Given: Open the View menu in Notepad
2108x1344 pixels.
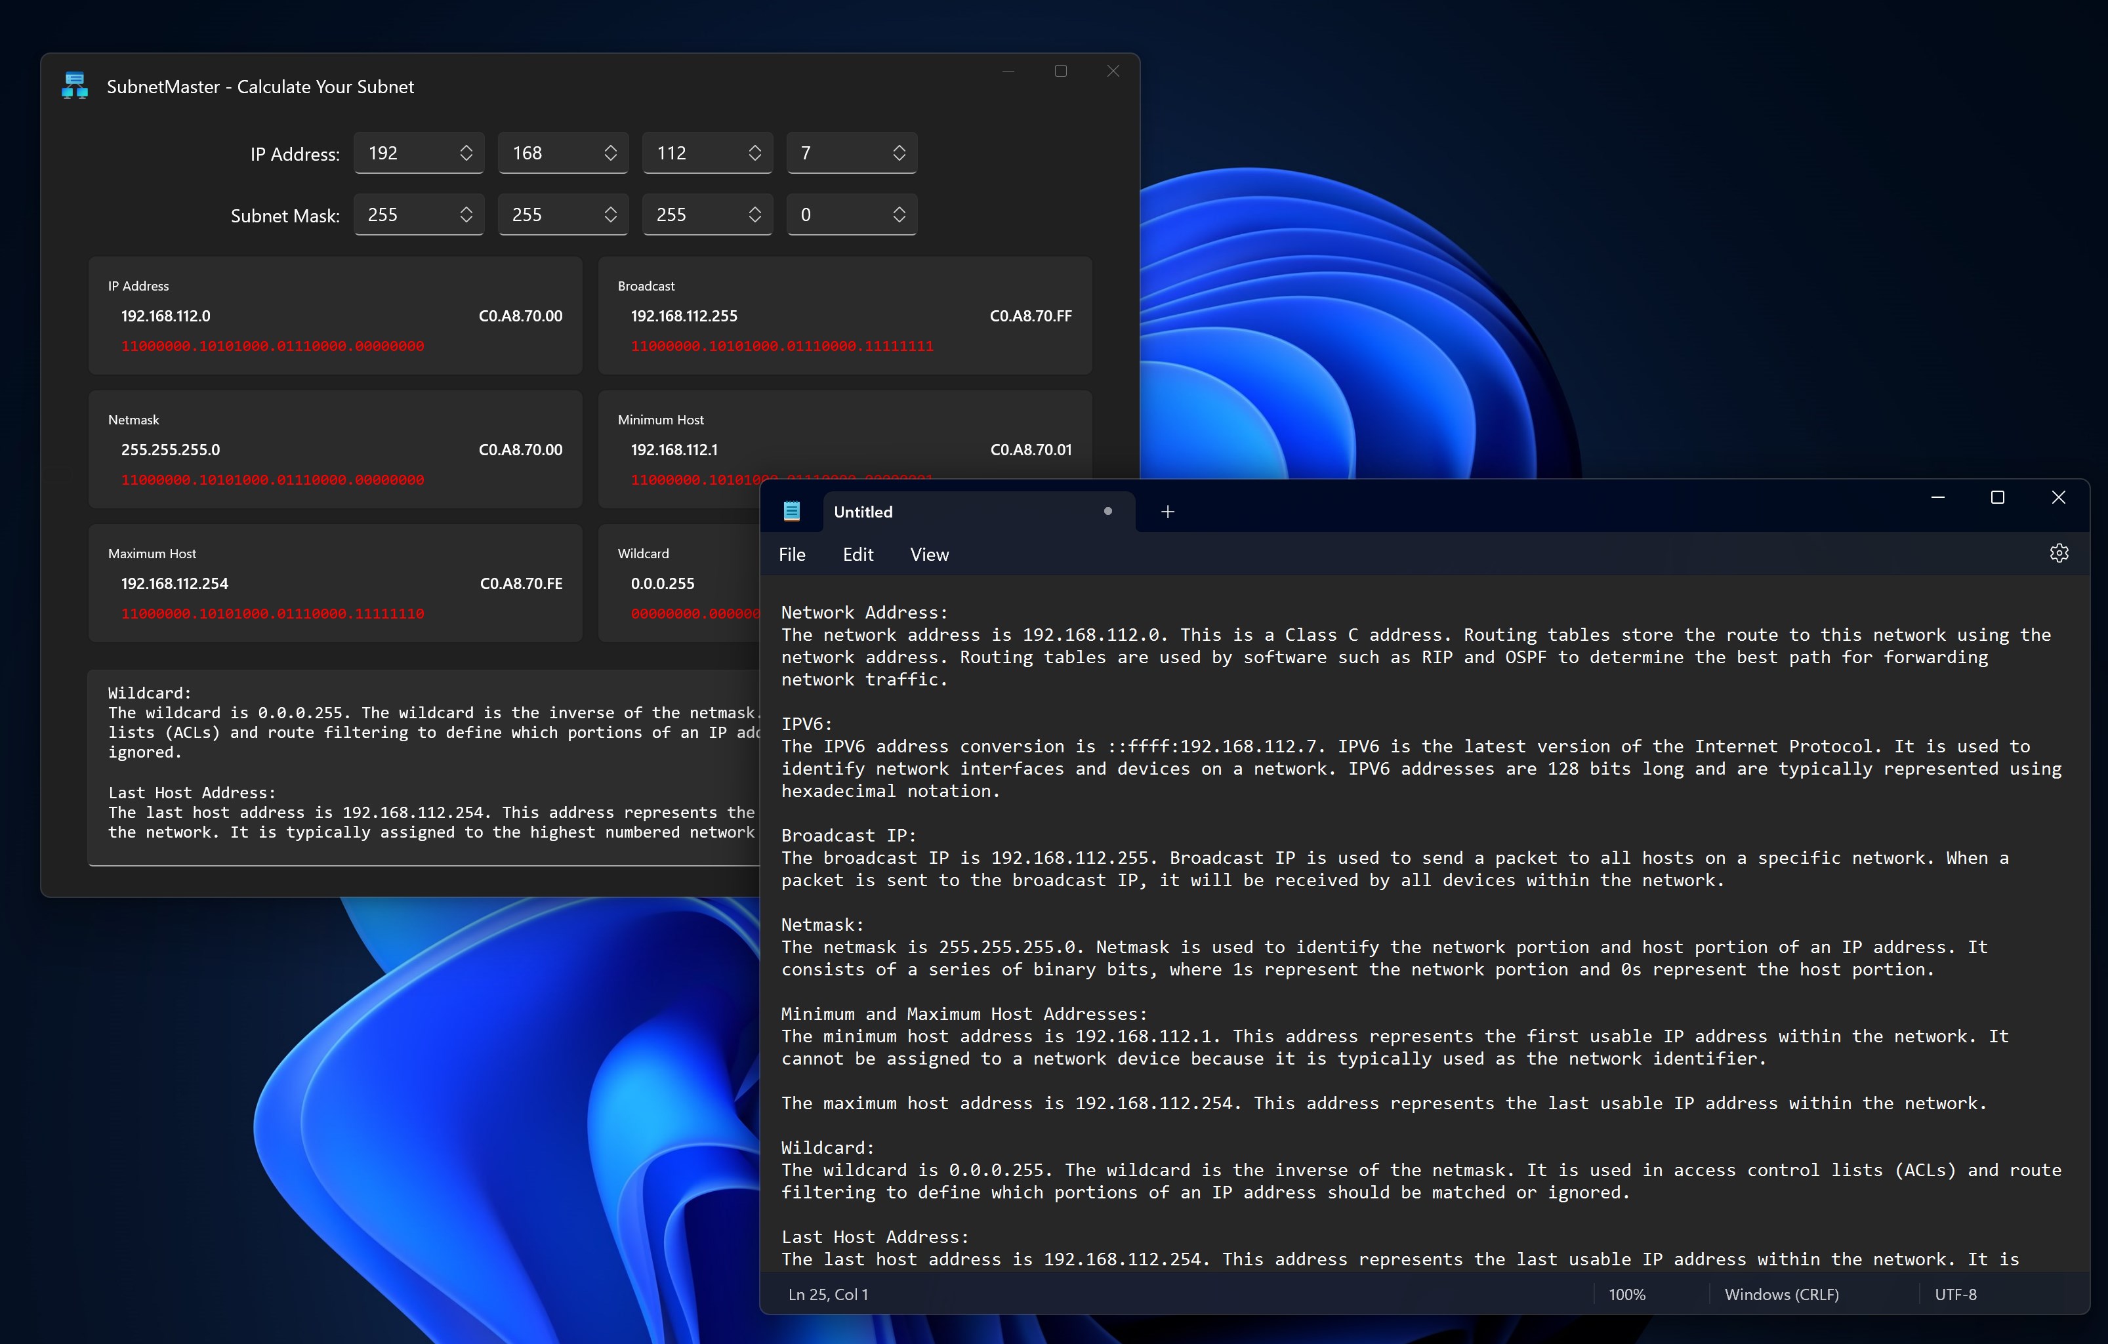Looking at the screenshot, I should click(929, 555).
